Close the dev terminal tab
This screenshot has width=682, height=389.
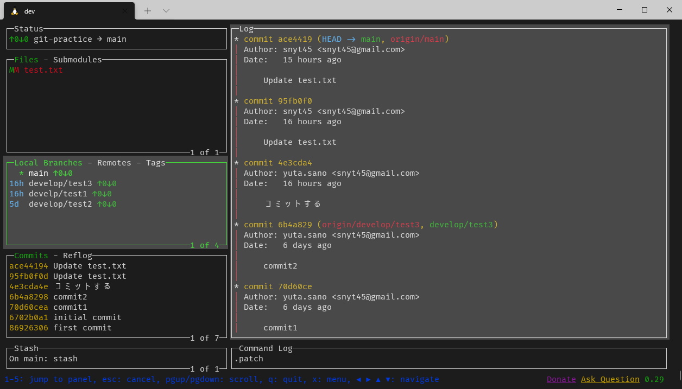point(124,10)
